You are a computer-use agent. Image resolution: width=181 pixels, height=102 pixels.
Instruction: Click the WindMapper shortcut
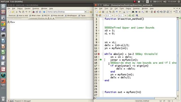point(71,15)
